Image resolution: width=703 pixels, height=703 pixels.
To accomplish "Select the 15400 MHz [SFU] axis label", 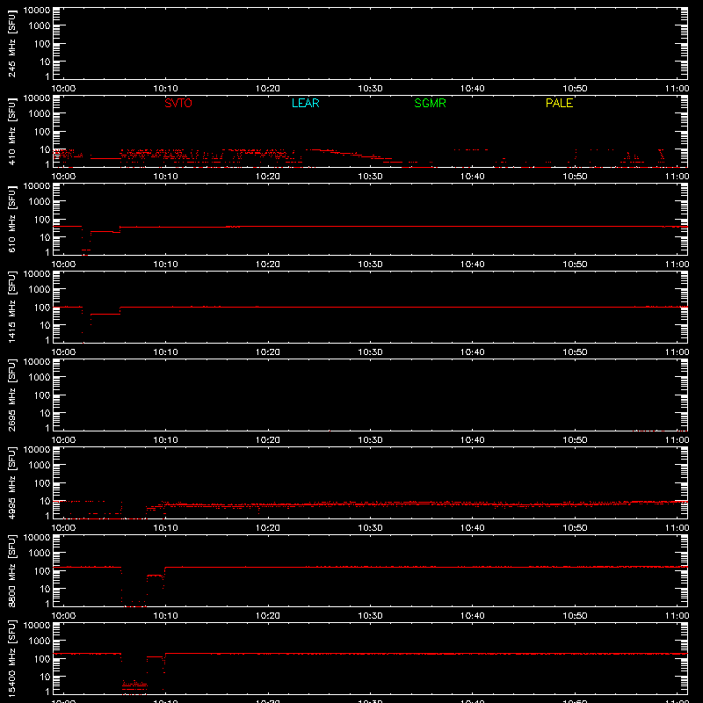I will coord(11,658).
